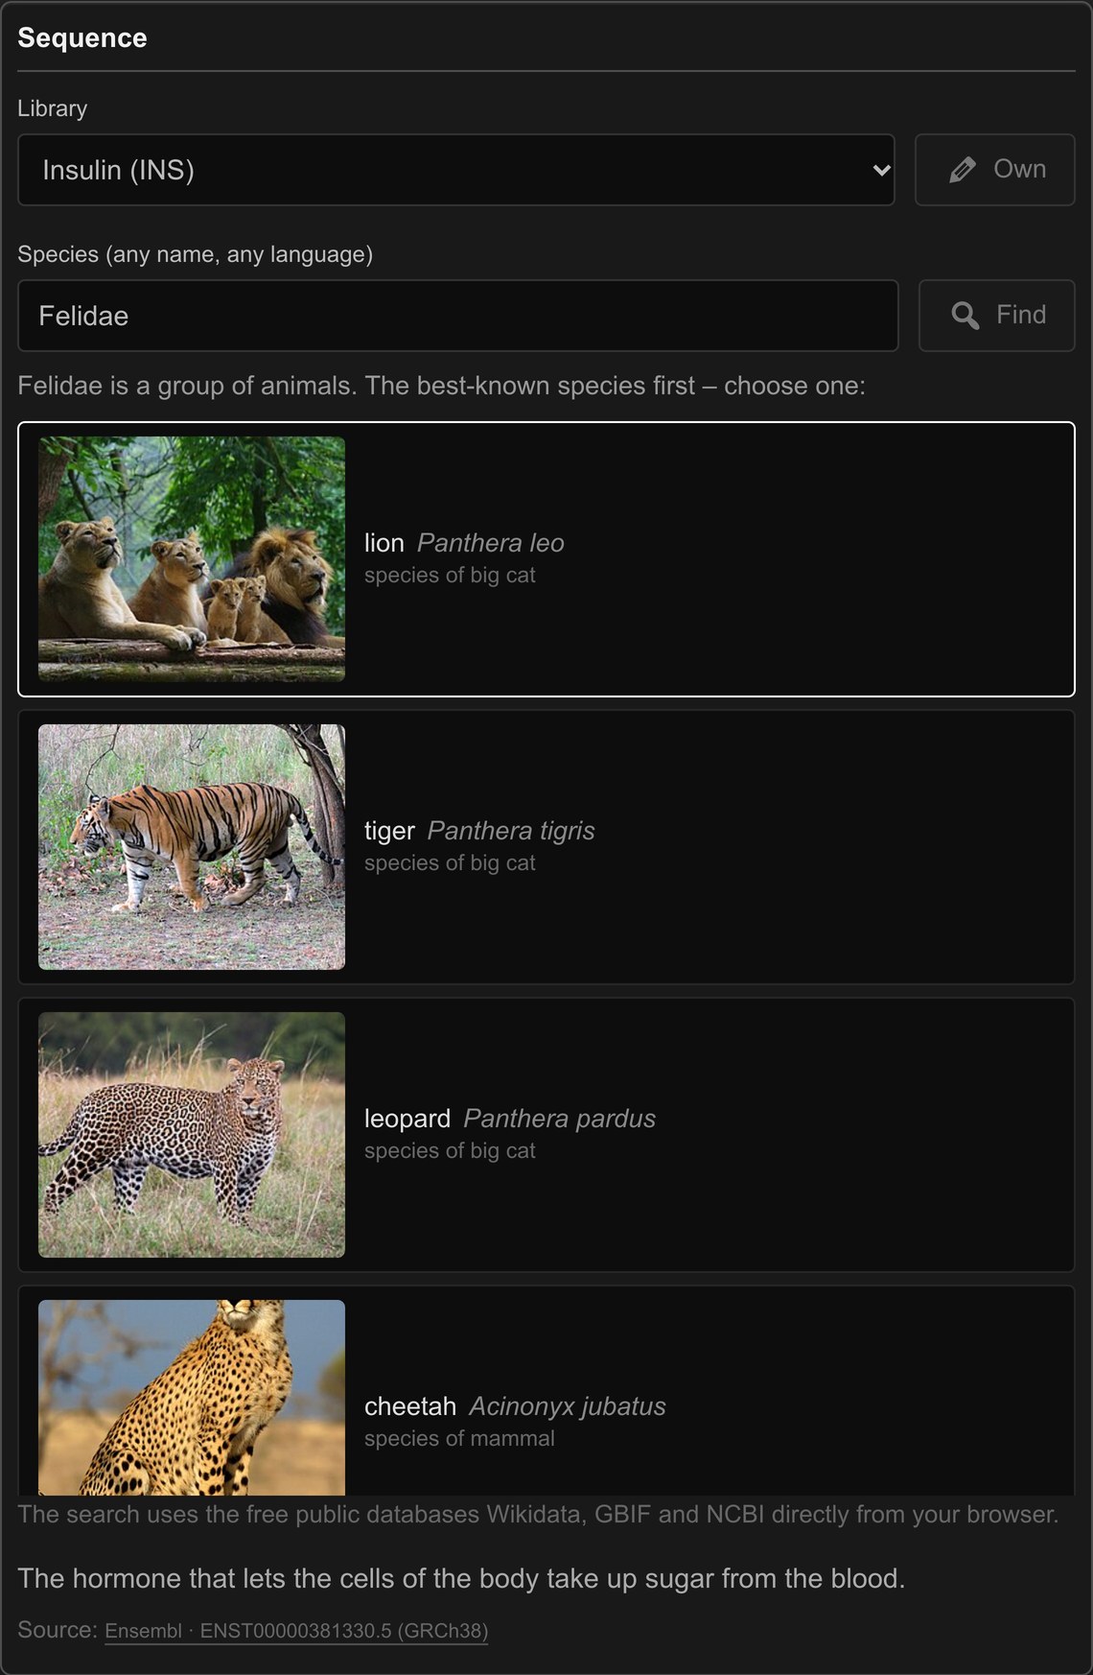Screen dimensions: 1093x1675
Task: Select the tiger Panthera tigris card
Action: pyautogui.click(x=546, y=847)
